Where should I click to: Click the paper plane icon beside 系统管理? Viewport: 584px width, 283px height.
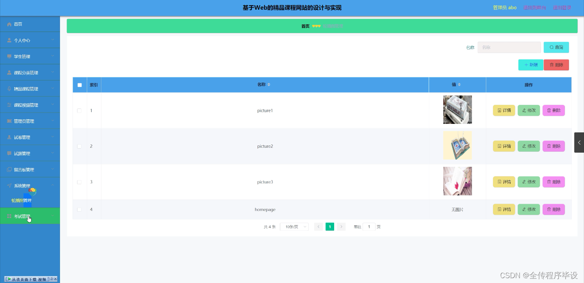point(9,186)
